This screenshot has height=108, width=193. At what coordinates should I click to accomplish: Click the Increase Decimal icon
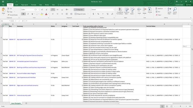pyautogui.click(x=107, y=14)
